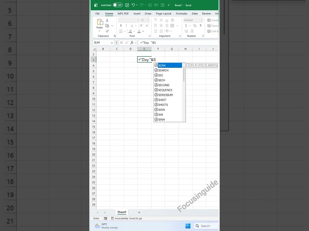Click the Insert Function fx icon
Screen dimensions: 309x231
pos(132,43)
